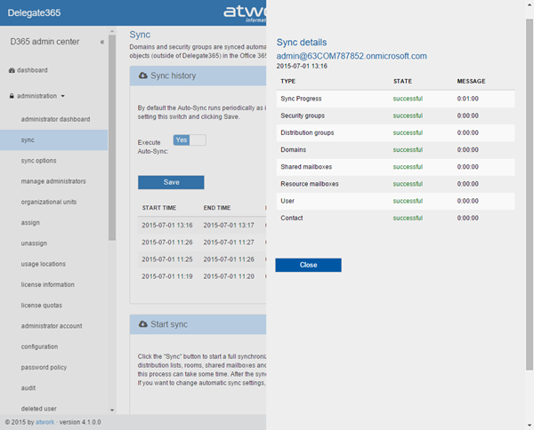This screenshot has width=534, height=430.
Task: Click end time 2015-07-01 13:17
Action: [x=229, y=225]
